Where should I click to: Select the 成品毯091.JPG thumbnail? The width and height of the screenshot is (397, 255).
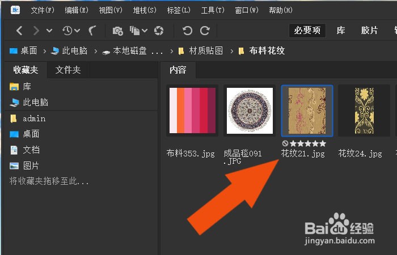(x=250, y=110)
